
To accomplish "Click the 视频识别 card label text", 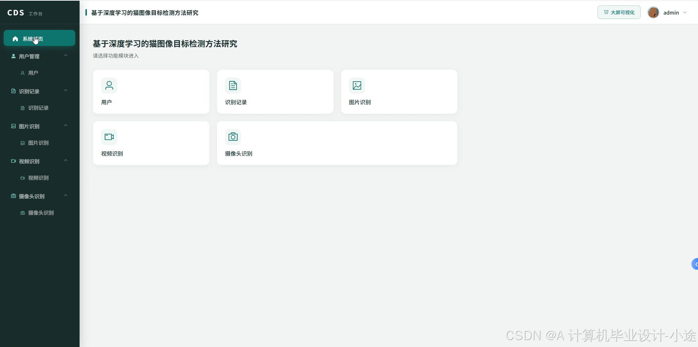I will (112, 154).
